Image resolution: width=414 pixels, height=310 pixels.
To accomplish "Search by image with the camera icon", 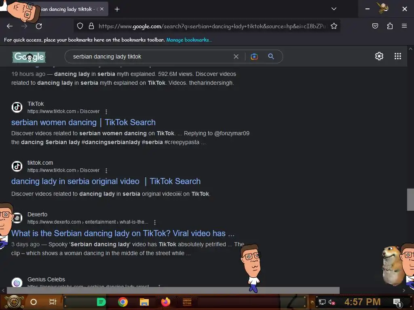I will [254, 57].
